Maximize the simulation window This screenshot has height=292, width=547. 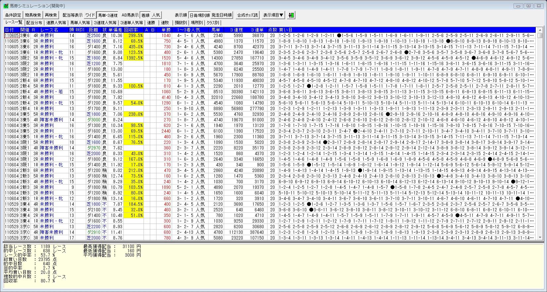point(528,6)
